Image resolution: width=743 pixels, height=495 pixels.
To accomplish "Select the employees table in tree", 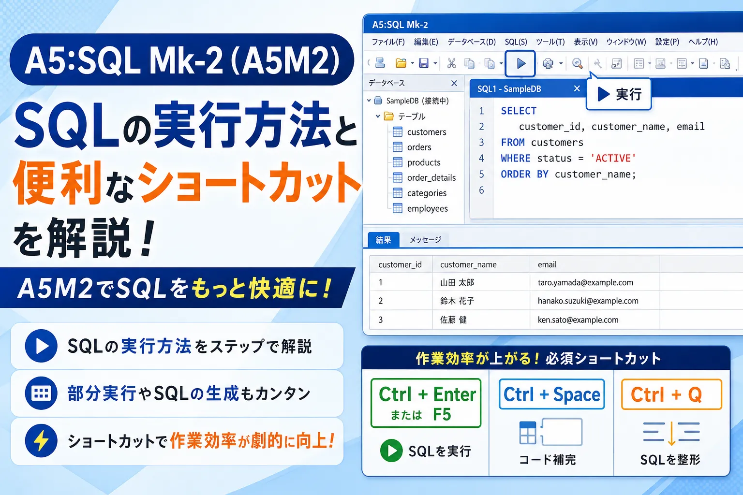I will [x=420, y=208].
